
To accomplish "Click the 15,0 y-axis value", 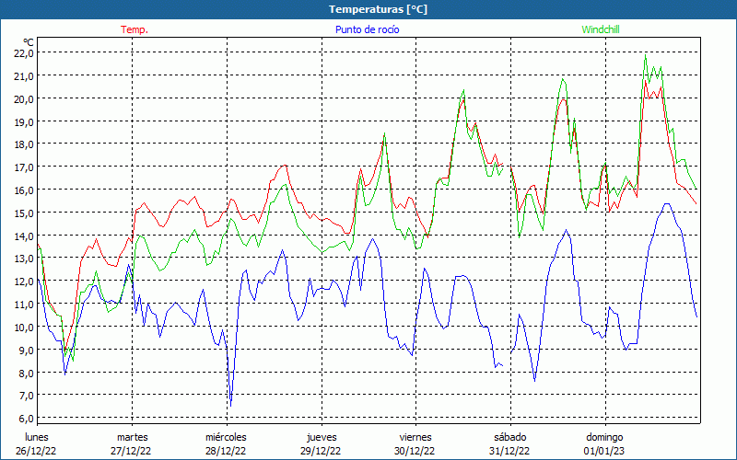I will [25, 213].
